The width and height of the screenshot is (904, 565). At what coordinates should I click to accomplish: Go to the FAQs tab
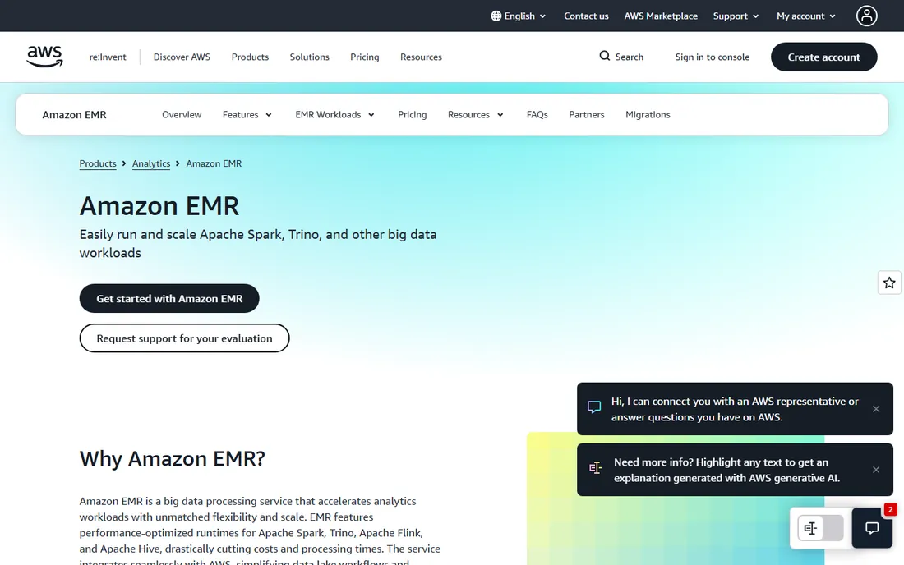(x=537, y=115)
